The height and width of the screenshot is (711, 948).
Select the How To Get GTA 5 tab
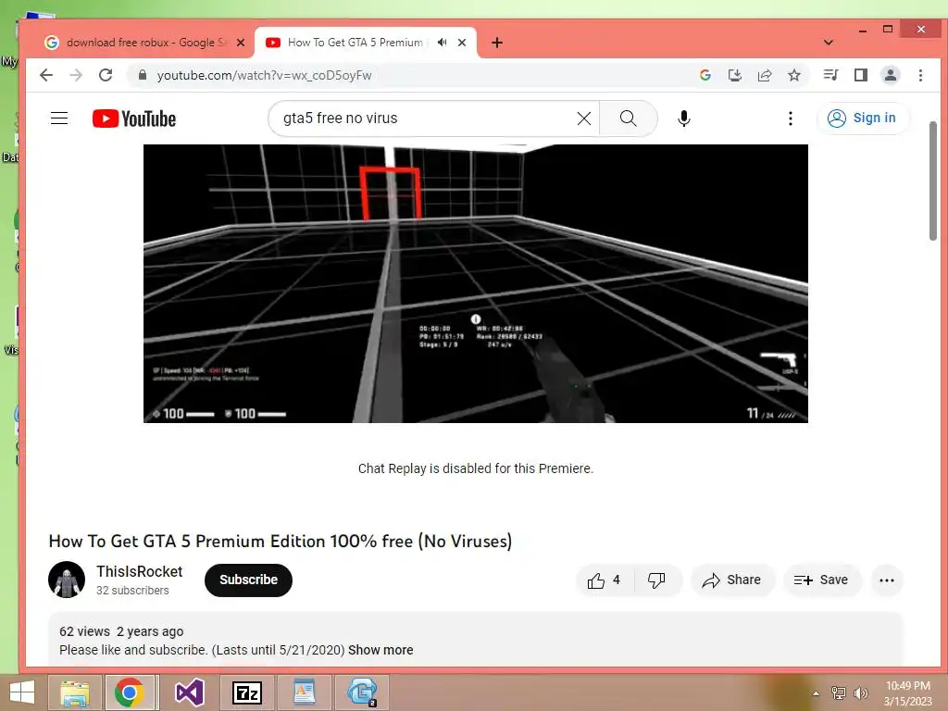(x=355, y=43)
